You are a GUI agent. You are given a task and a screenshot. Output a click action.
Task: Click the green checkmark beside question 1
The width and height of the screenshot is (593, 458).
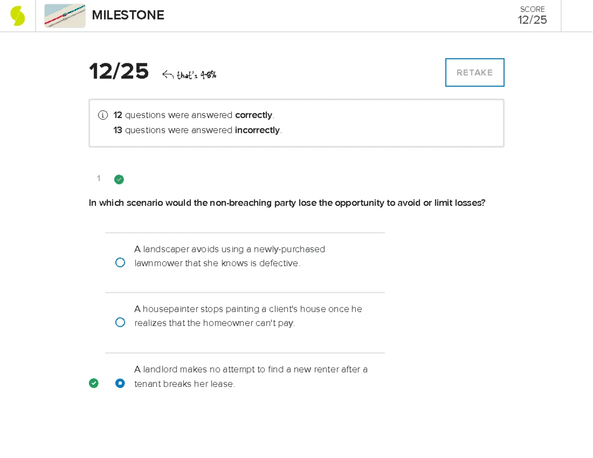click(119, 179)
